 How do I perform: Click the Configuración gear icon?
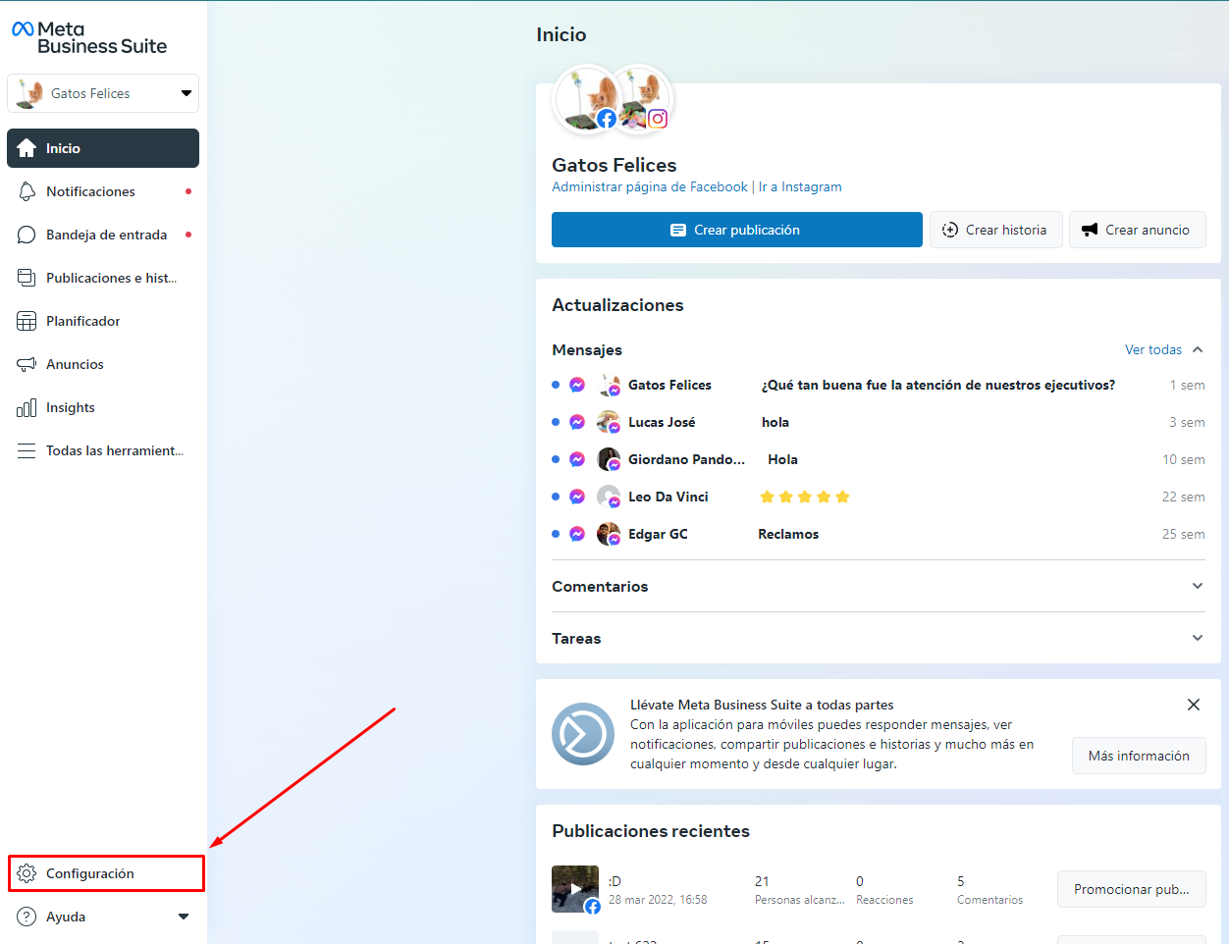27,873
